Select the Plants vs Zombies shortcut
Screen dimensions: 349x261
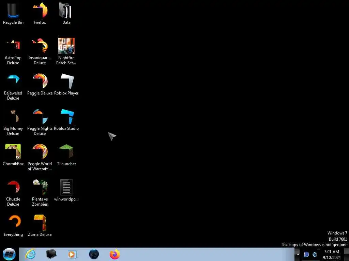coord(40,193)
